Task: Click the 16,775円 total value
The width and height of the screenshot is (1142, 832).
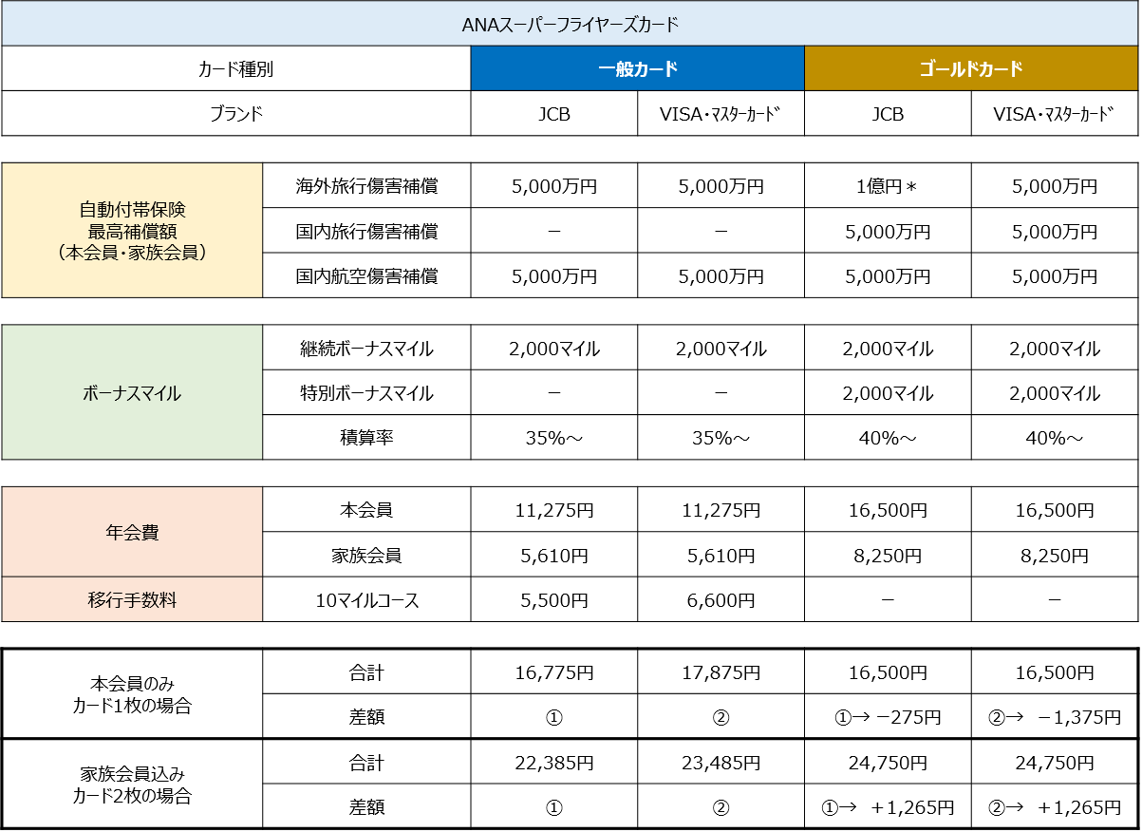Action: pos(554,672)
